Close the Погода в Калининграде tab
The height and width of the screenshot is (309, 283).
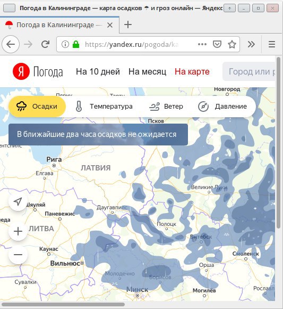tap(110, 25)
